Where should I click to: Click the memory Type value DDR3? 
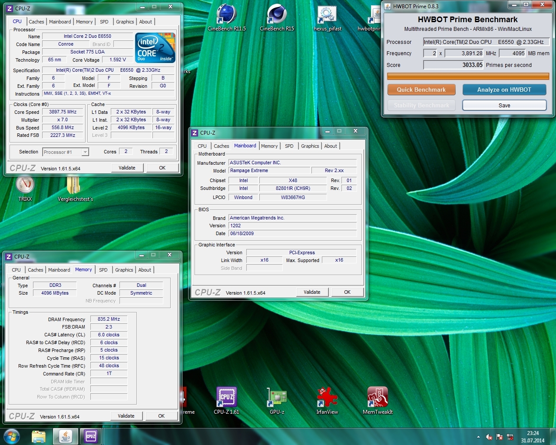(55, 286)
